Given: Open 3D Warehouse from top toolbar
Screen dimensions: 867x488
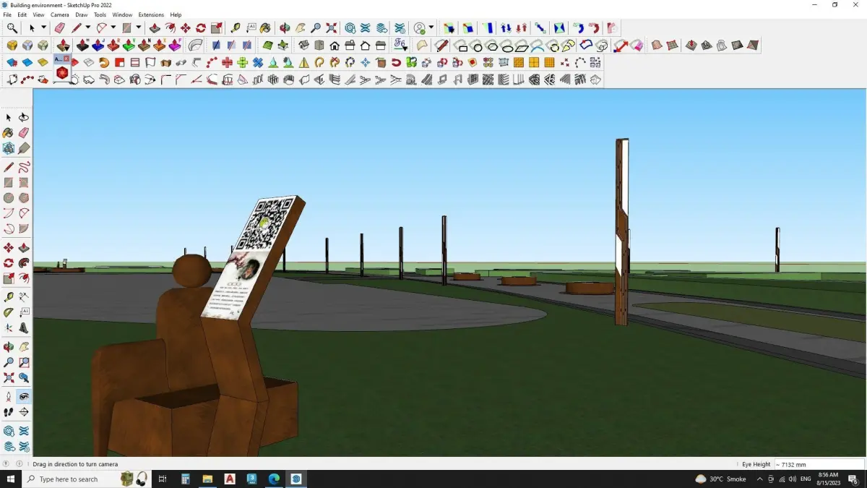Looking at the screenshot, I should (x=350, y=28).
